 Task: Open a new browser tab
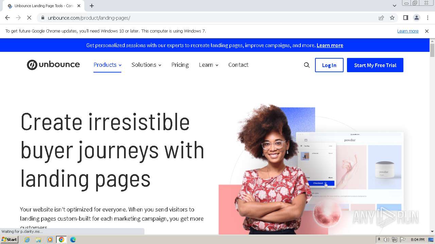click(92, 6)
